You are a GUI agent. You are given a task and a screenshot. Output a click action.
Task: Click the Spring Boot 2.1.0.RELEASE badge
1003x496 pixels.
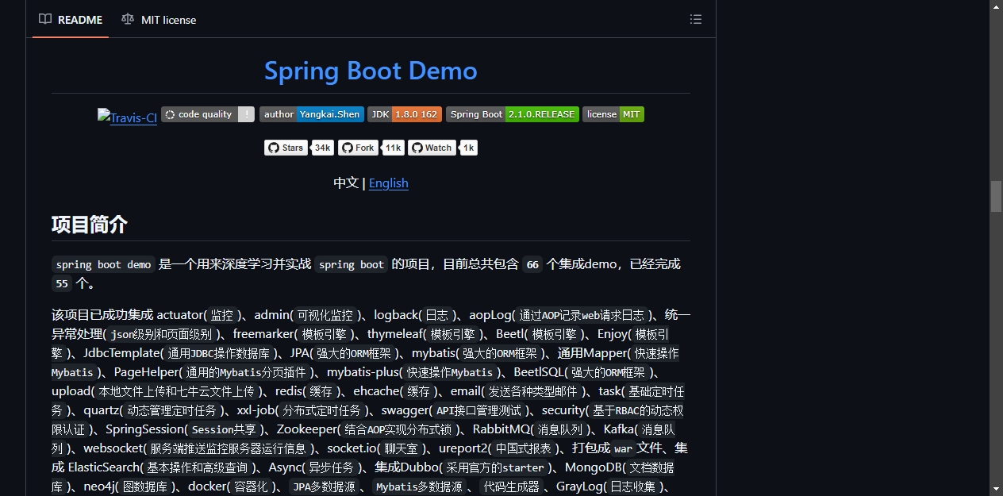tap(513, 114)
